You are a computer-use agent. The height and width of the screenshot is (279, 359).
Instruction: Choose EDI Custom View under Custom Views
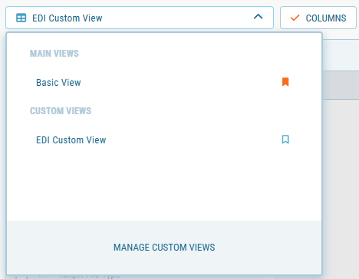(71, 140)
